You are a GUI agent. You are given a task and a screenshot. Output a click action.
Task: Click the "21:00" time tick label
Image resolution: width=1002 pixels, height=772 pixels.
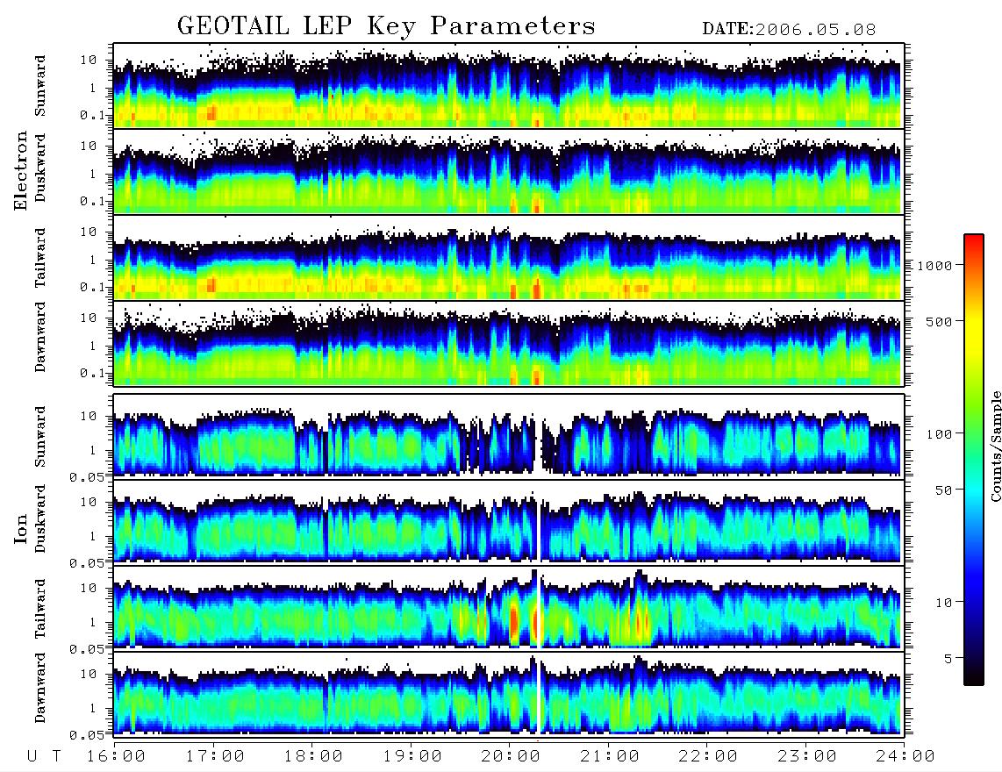click(610, 757)
